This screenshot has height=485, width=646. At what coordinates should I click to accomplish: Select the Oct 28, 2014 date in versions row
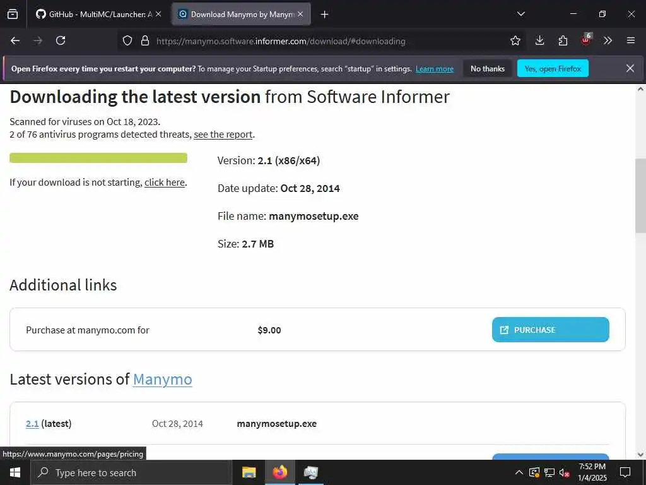tap(177, 424)
